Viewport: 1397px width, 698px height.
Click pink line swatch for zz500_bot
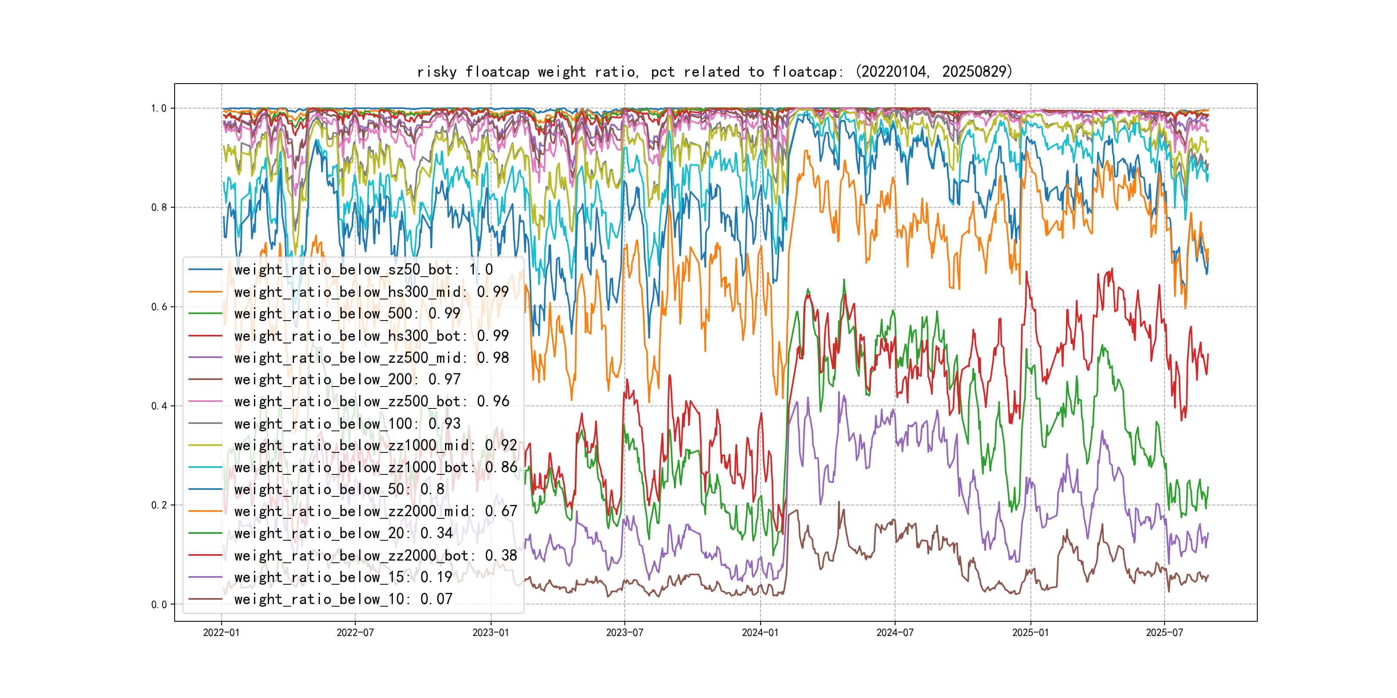pos(205,402)
